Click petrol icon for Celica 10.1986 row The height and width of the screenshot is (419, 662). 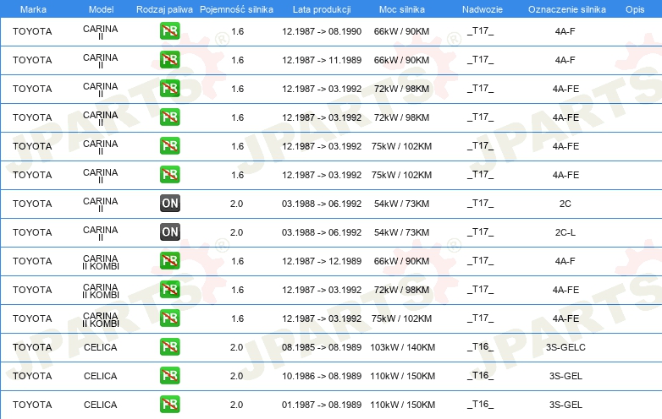[x=169, y=375]
